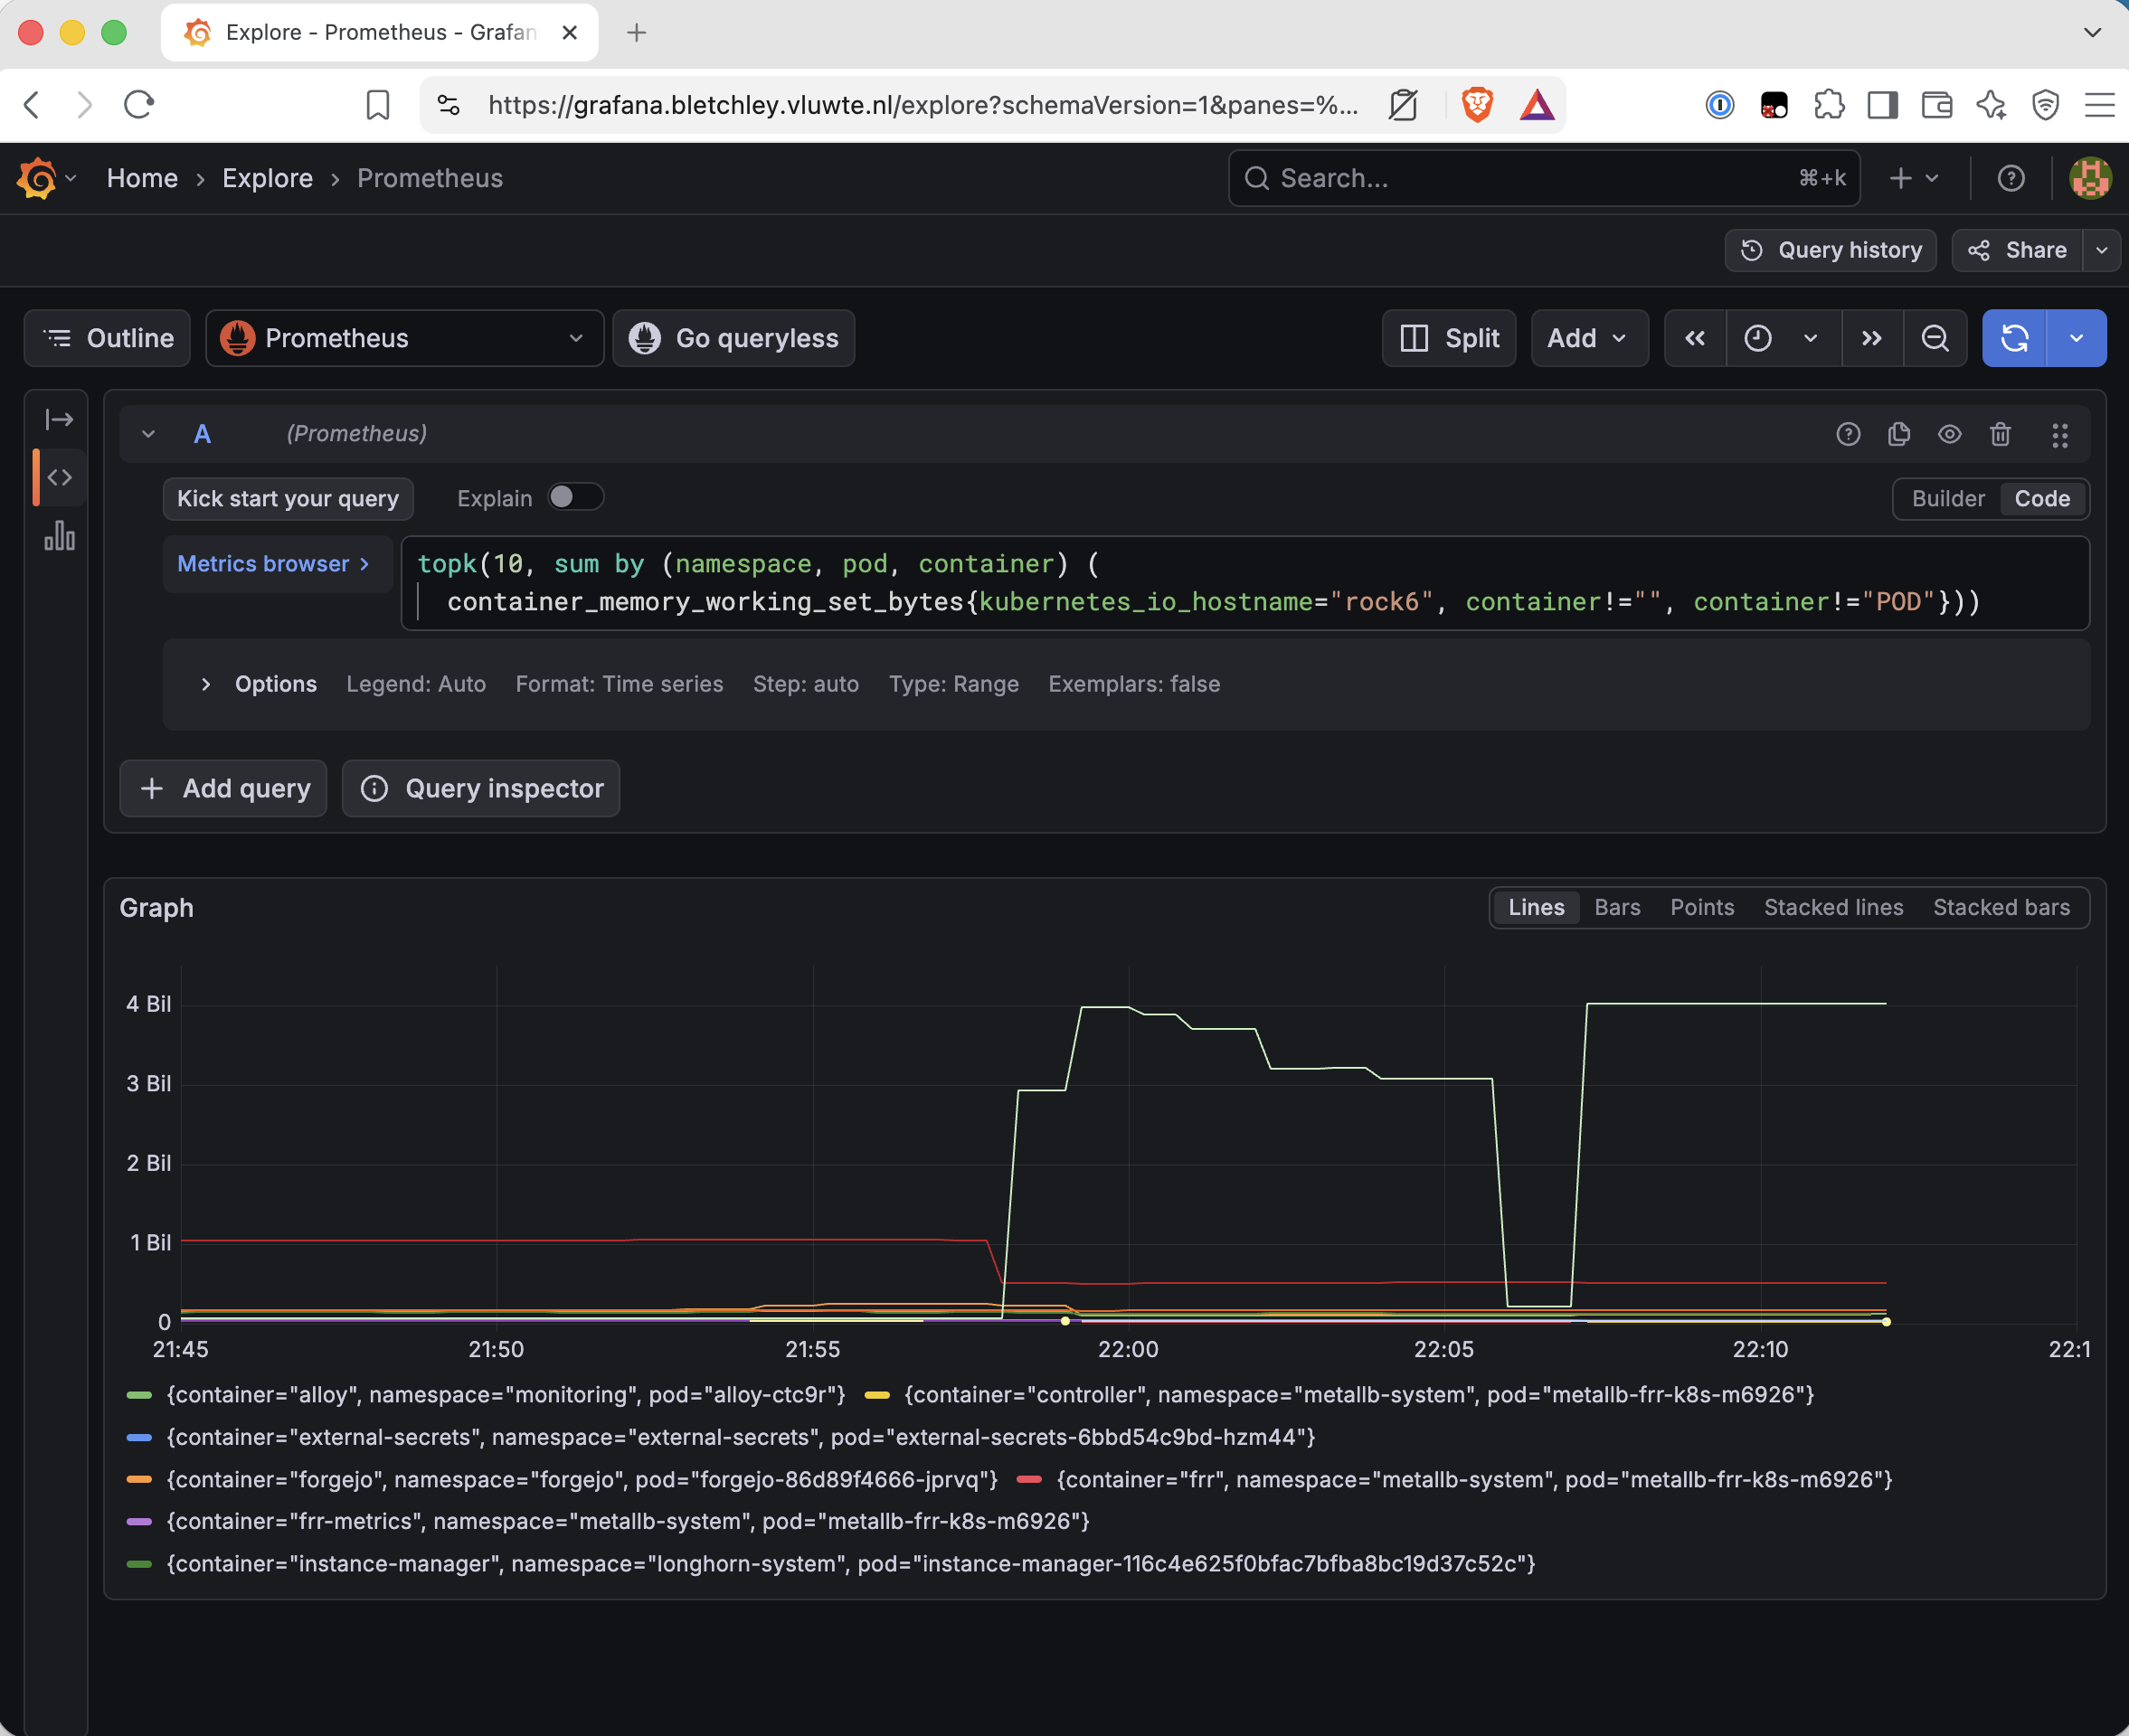Open the browser extensions puzzle icon
This screenshot has height=1736, width=2129.
pos(1828,104)
